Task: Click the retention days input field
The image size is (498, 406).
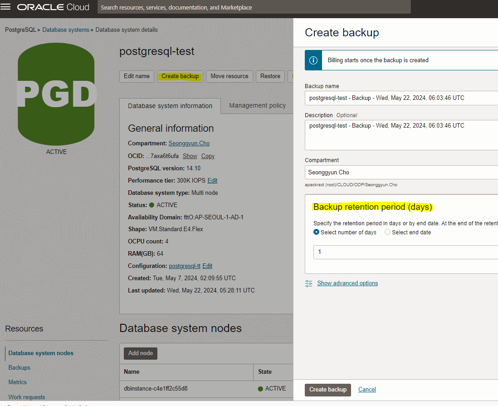Action: click(405, 252)
